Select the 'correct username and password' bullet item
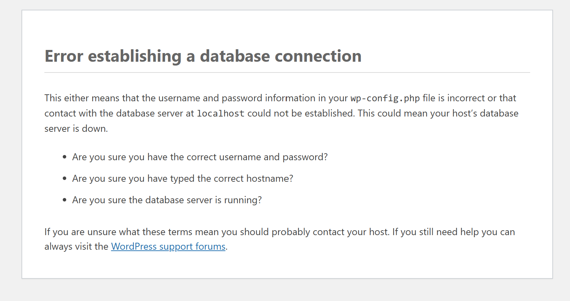 (x=200, y=157)
